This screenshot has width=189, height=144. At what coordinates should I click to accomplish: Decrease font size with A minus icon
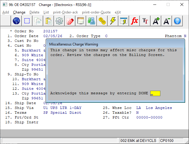coord(167,21)
